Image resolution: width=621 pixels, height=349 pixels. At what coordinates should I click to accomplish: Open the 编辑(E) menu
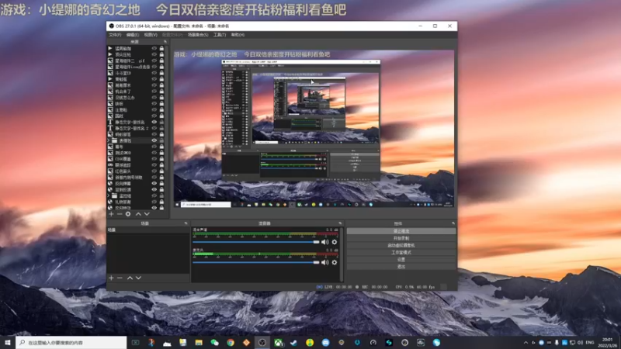(132, 35)
